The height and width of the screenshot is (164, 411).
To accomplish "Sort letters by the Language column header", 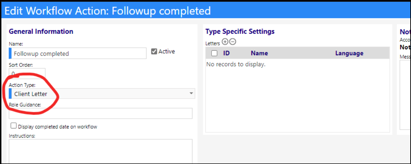I will pyautogui.click(x=349, y=53).
